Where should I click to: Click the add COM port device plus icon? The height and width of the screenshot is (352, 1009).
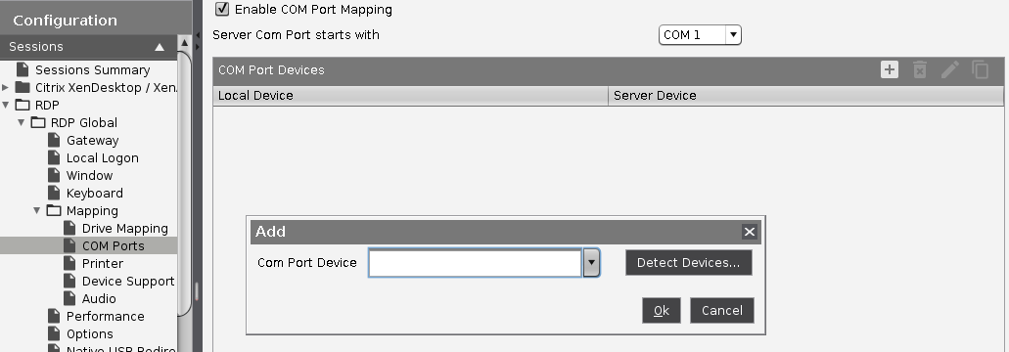[x=890, y=69]
